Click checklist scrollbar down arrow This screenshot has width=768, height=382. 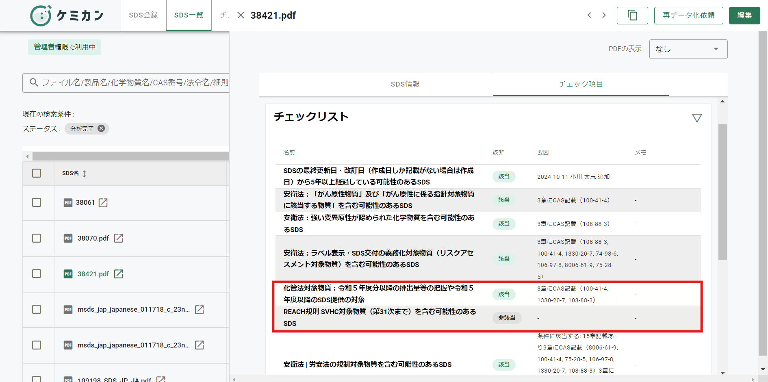pyautogui.click(x=722, y=373)
